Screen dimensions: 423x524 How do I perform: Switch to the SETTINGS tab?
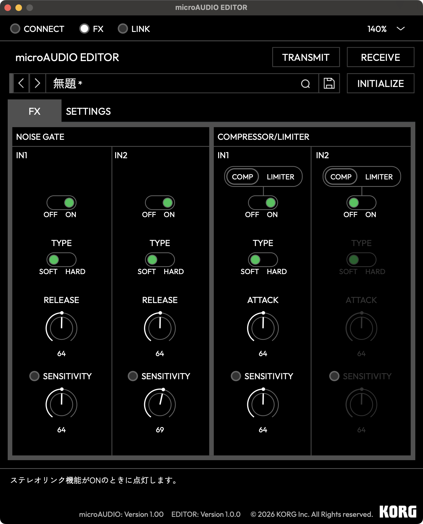[88, 111]
